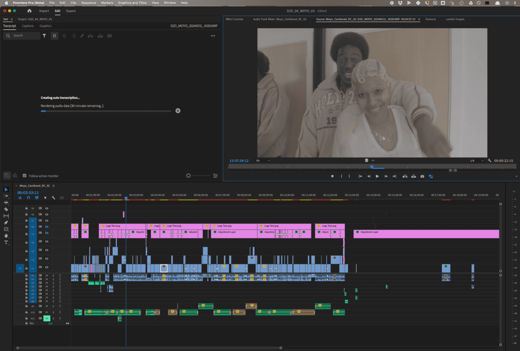Screen dimensions: 520x351
Task: Open the Fit zoom level dropdown
Action: tap(263, 161)
